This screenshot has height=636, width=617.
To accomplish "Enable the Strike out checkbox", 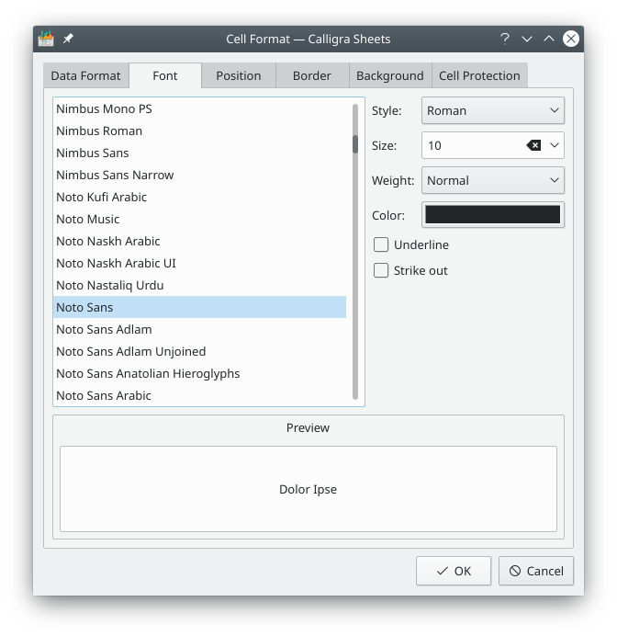I will click(381, 271).
